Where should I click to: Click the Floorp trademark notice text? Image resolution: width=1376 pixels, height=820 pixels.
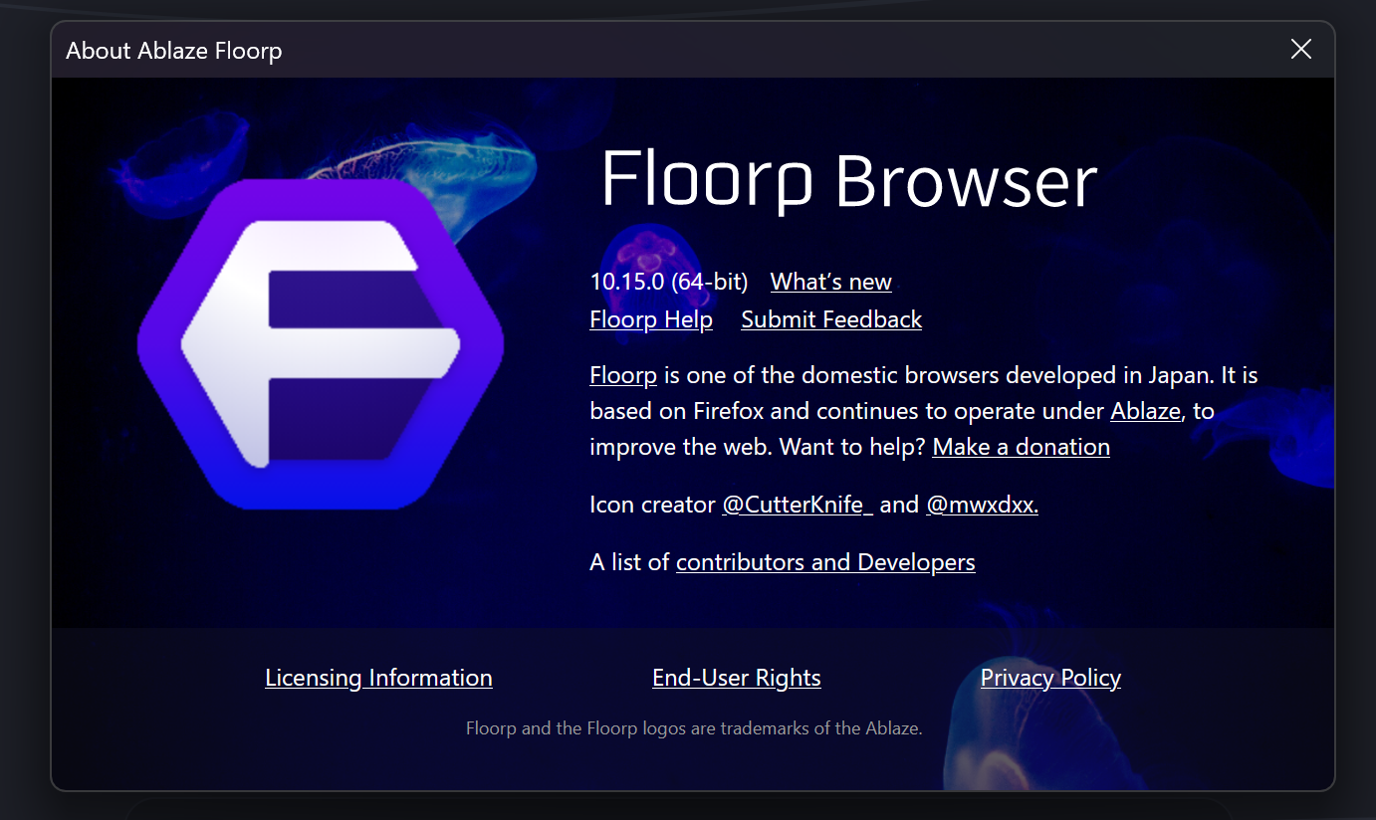(x=694, y=728)
